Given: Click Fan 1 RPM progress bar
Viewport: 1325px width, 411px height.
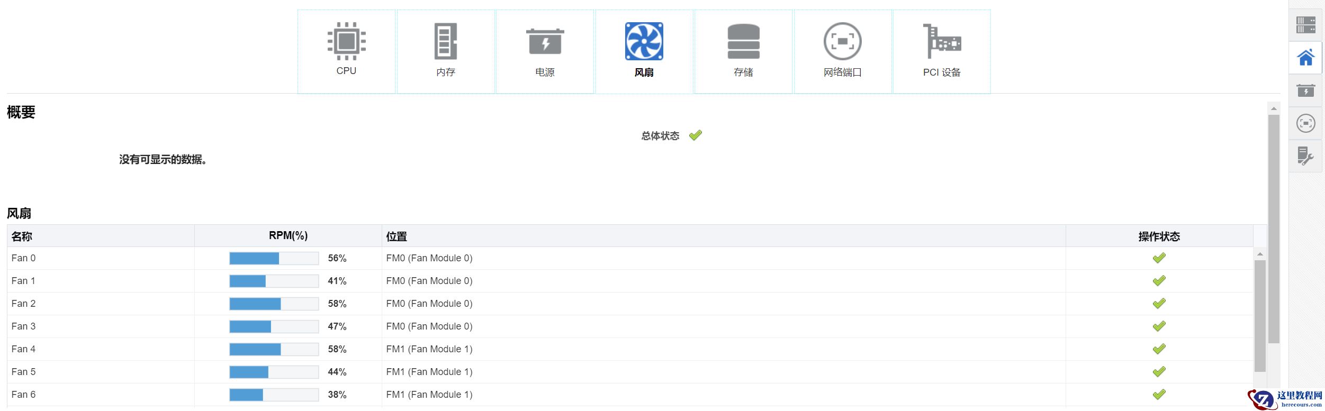Looking at the screenshot, I should click(x=274, y=281).
